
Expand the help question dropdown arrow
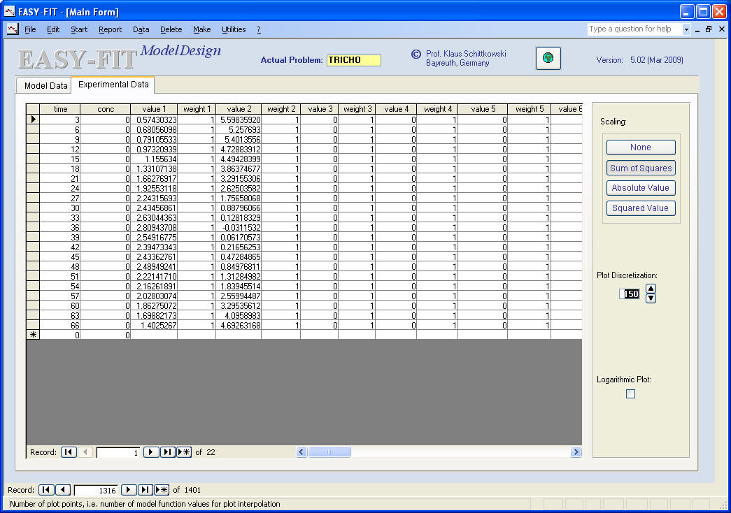click(686, 29)
